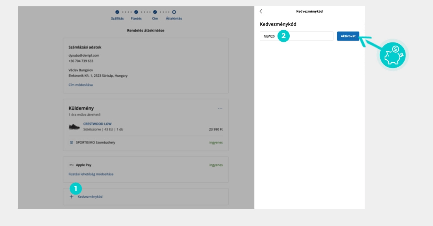This screenshot has width=433, height=226.
Task: Click the ingyenes label in the Apple Pay row
Action: 216,165
